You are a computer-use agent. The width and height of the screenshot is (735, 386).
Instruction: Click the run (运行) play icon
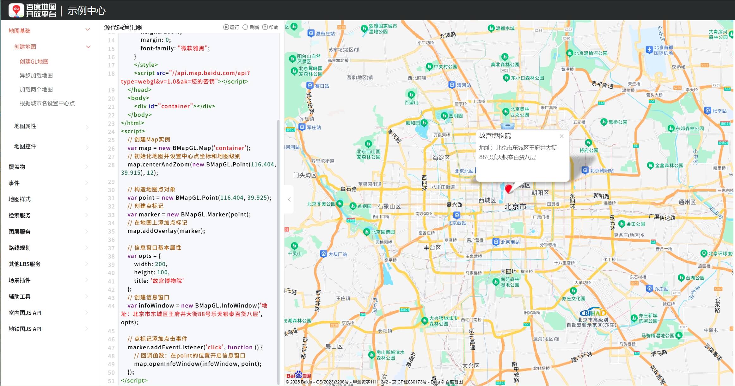pyautogui.click(x=226, y=27)
